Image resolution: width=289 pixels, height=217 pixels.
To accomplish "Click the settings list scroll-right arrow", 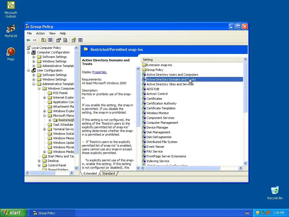I will point(240,168).
